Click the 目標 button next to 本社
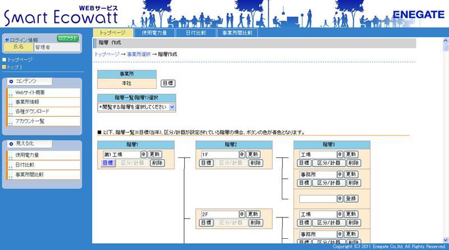 pos(168,84)
